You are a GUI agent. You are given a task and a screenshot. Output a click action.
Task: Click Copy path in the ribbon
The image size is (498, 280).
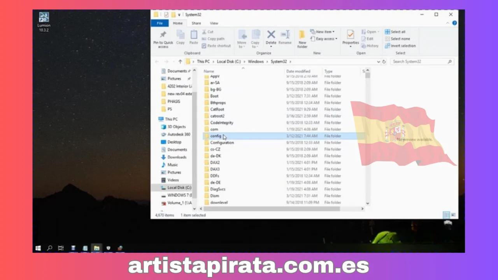click(x=213, y=39)
